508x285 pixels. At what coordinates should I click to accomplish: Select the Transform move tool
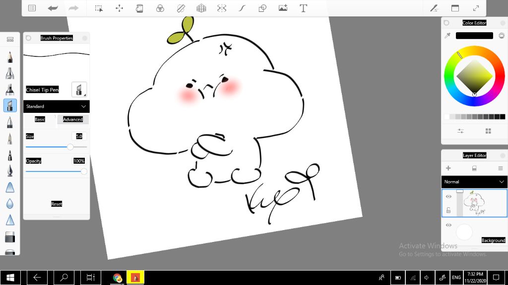[119, 8]
